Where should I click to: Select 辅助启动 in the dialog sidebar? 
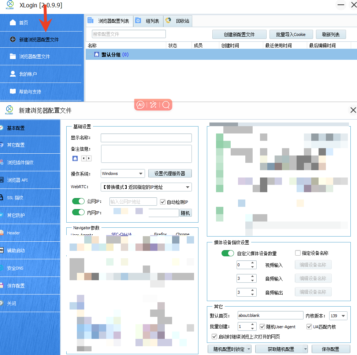click(x=30, y=250)
